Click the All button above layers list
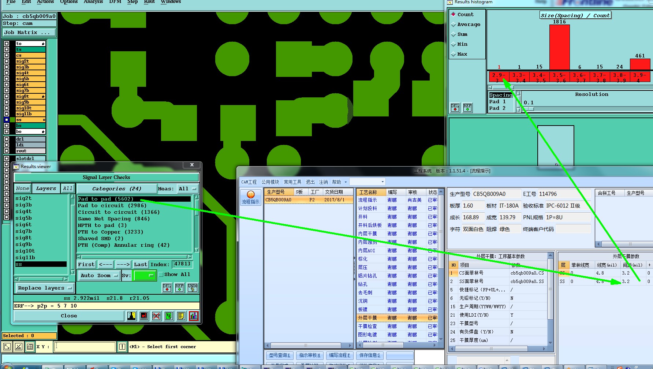 [x=68, y=188]
